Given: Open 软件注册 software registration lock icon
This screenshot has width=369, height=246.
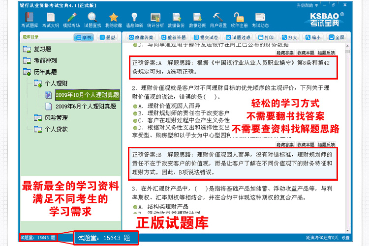Looking at the screenshot, I should tap(239, 20).
